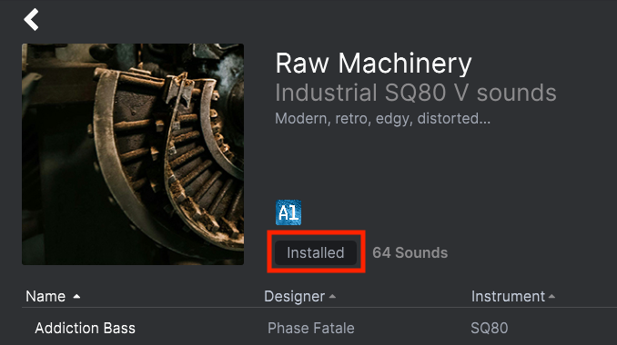Go back using the left chevron arrow
The height and width of the screenshot is (345, 617).
click(32, 19)
